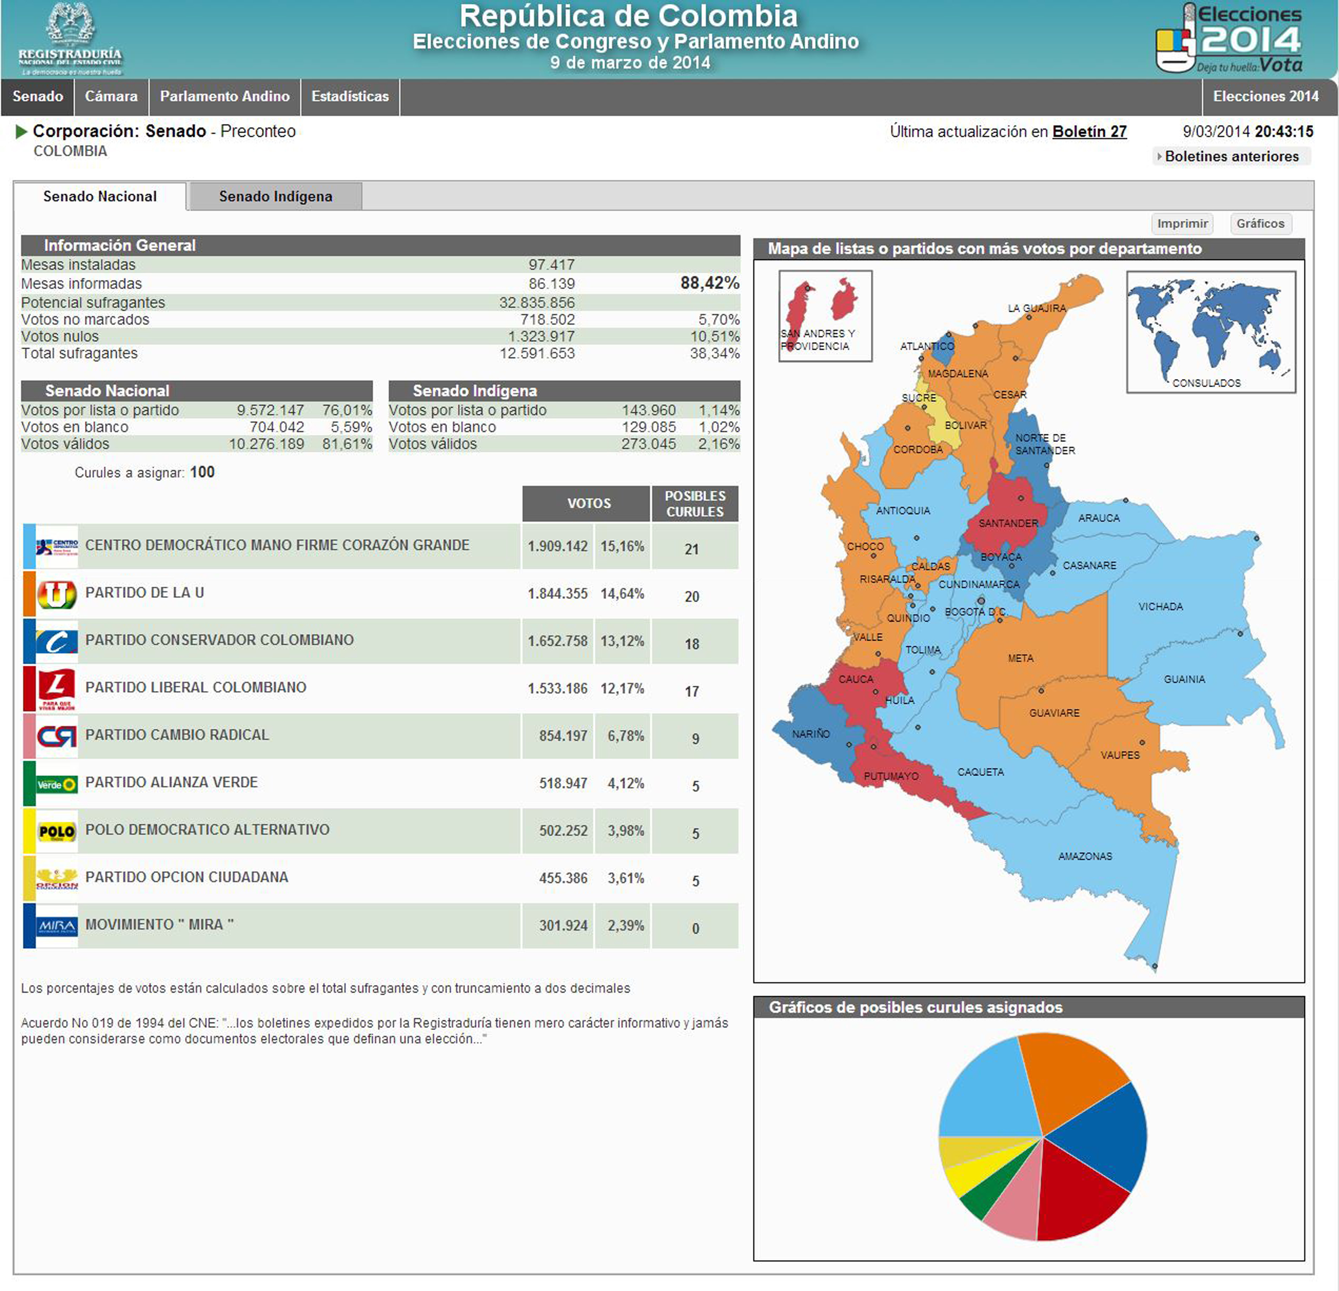Open the Estadísticas menu item
Image resolution: width=1339 pixels, height=1291 pixels.
(x=350, y=96)
